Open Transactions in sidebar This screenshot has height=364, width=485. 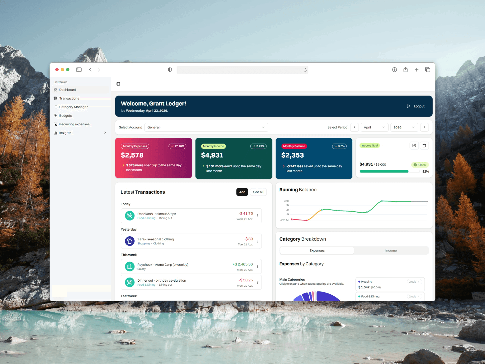pos(69,98)
